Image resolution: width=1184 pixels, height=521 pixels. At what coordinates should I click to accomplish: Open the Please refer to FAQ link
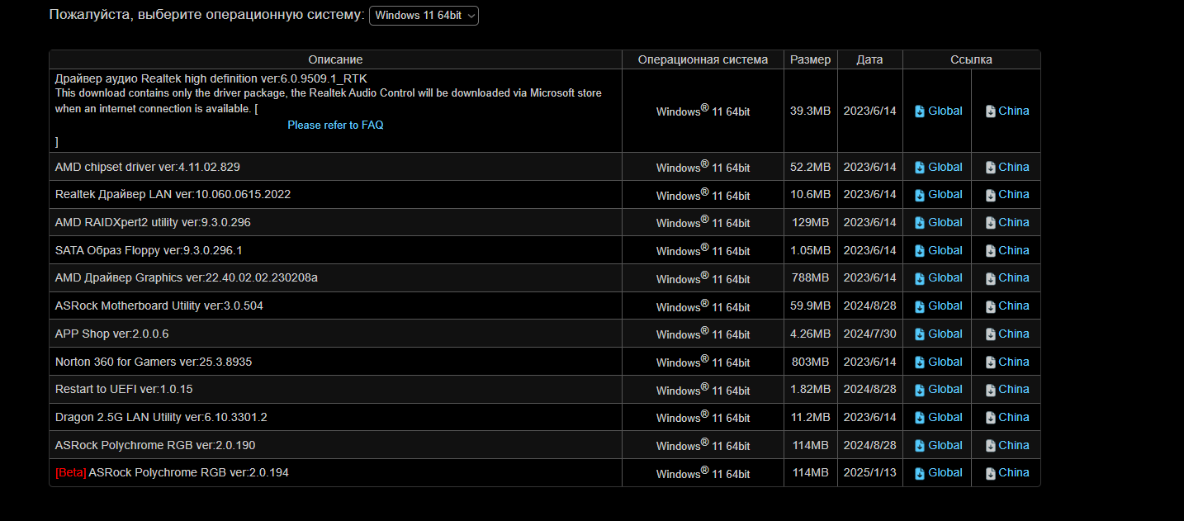click(335, 125)
